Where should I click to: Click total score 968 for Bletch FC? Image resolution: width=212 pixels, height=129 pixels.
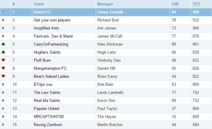click(x=196, y=12)
